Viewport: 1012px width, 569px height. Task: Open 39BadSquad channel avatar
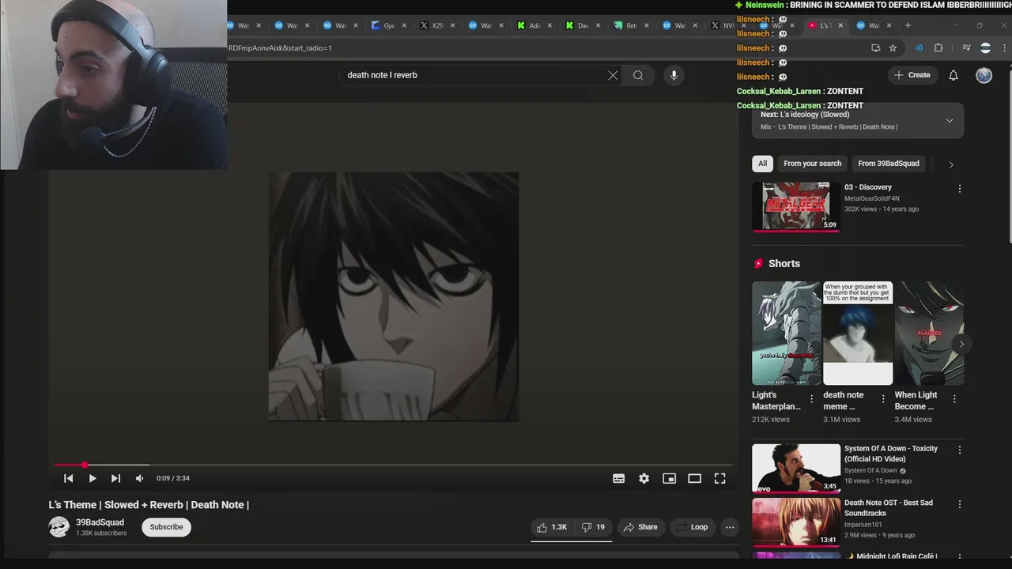click(x=59, y=527)
